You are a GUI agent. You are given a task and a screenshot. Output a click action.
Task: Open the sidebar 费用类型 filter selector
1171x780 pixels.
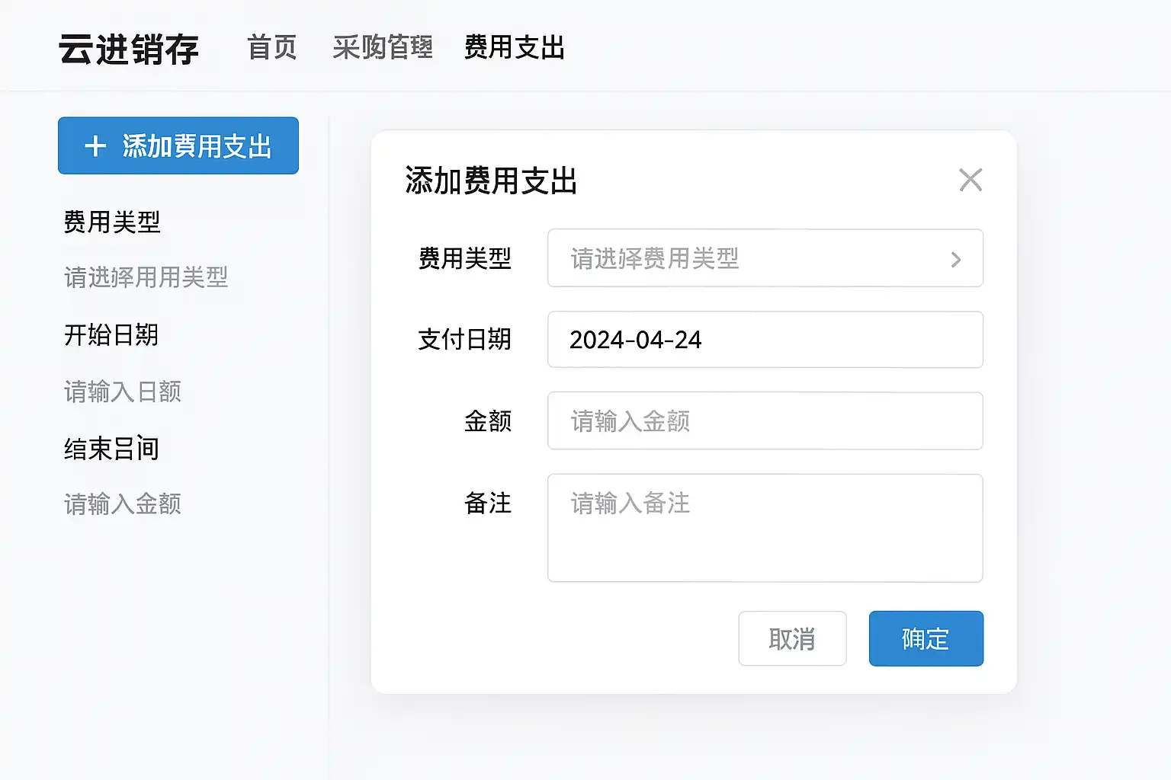[x=146, y=277]
